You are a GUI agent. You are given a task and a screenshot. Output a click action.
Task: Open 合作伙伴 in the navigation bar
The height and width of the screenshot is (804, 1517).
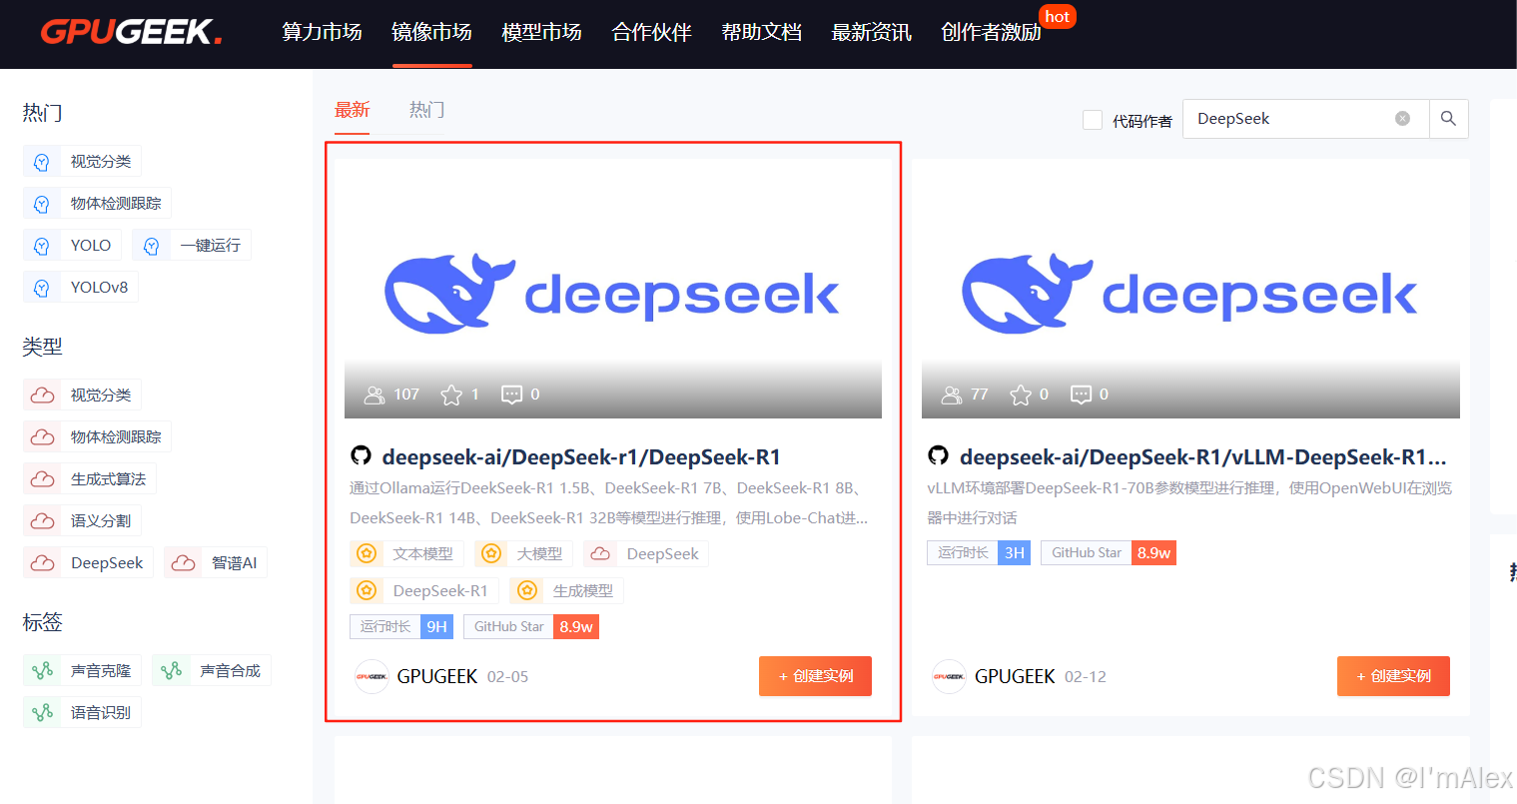click(651, 32)
